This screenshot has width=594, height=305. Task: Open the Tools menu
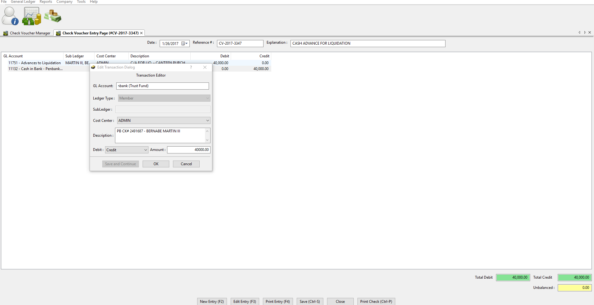pyautogui.click(x=81, y=2)
